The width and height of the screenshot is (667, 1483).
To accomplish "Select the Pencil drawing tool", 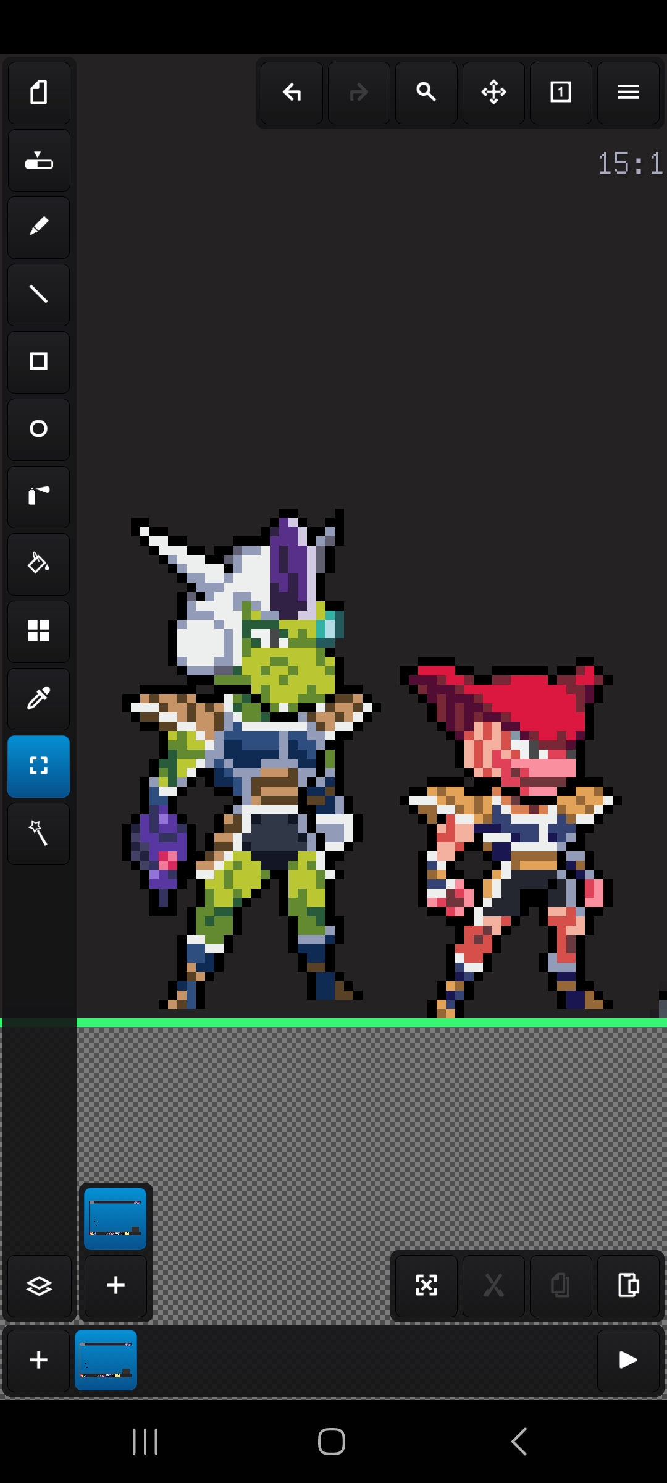I will (39, 227).
